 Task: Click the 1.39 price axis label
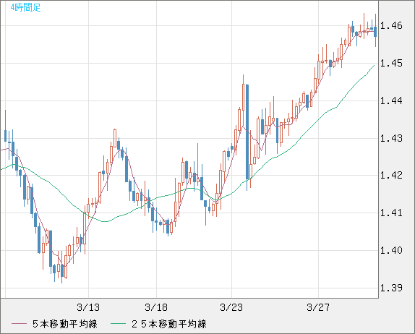pyautogui.click(x=391, y=288)
